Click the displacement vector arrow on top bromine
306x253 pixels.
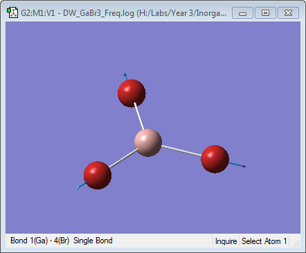(x=126, y=77)
